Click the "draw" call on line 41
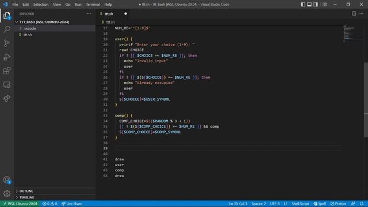Image resolution: width=368 pixels, height=207 pixels. pyautogui.click(x=119, y=159)
